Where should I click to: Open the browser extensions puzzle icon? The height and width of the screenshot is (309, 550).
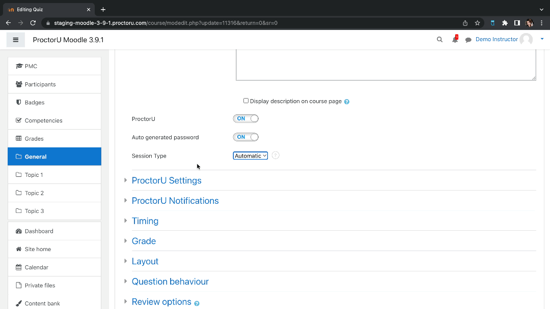pyautogui.click(x=505, y=23)
